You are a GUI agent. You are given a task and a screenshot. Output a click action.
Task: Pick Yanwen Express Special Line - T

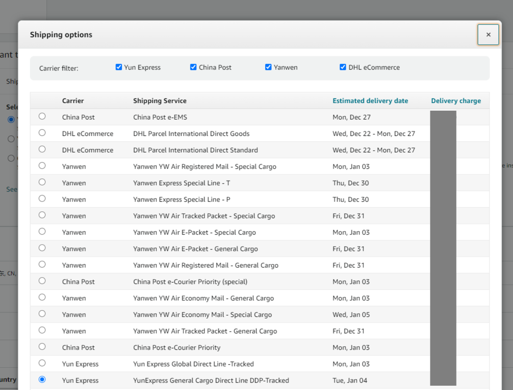[42, 182]
